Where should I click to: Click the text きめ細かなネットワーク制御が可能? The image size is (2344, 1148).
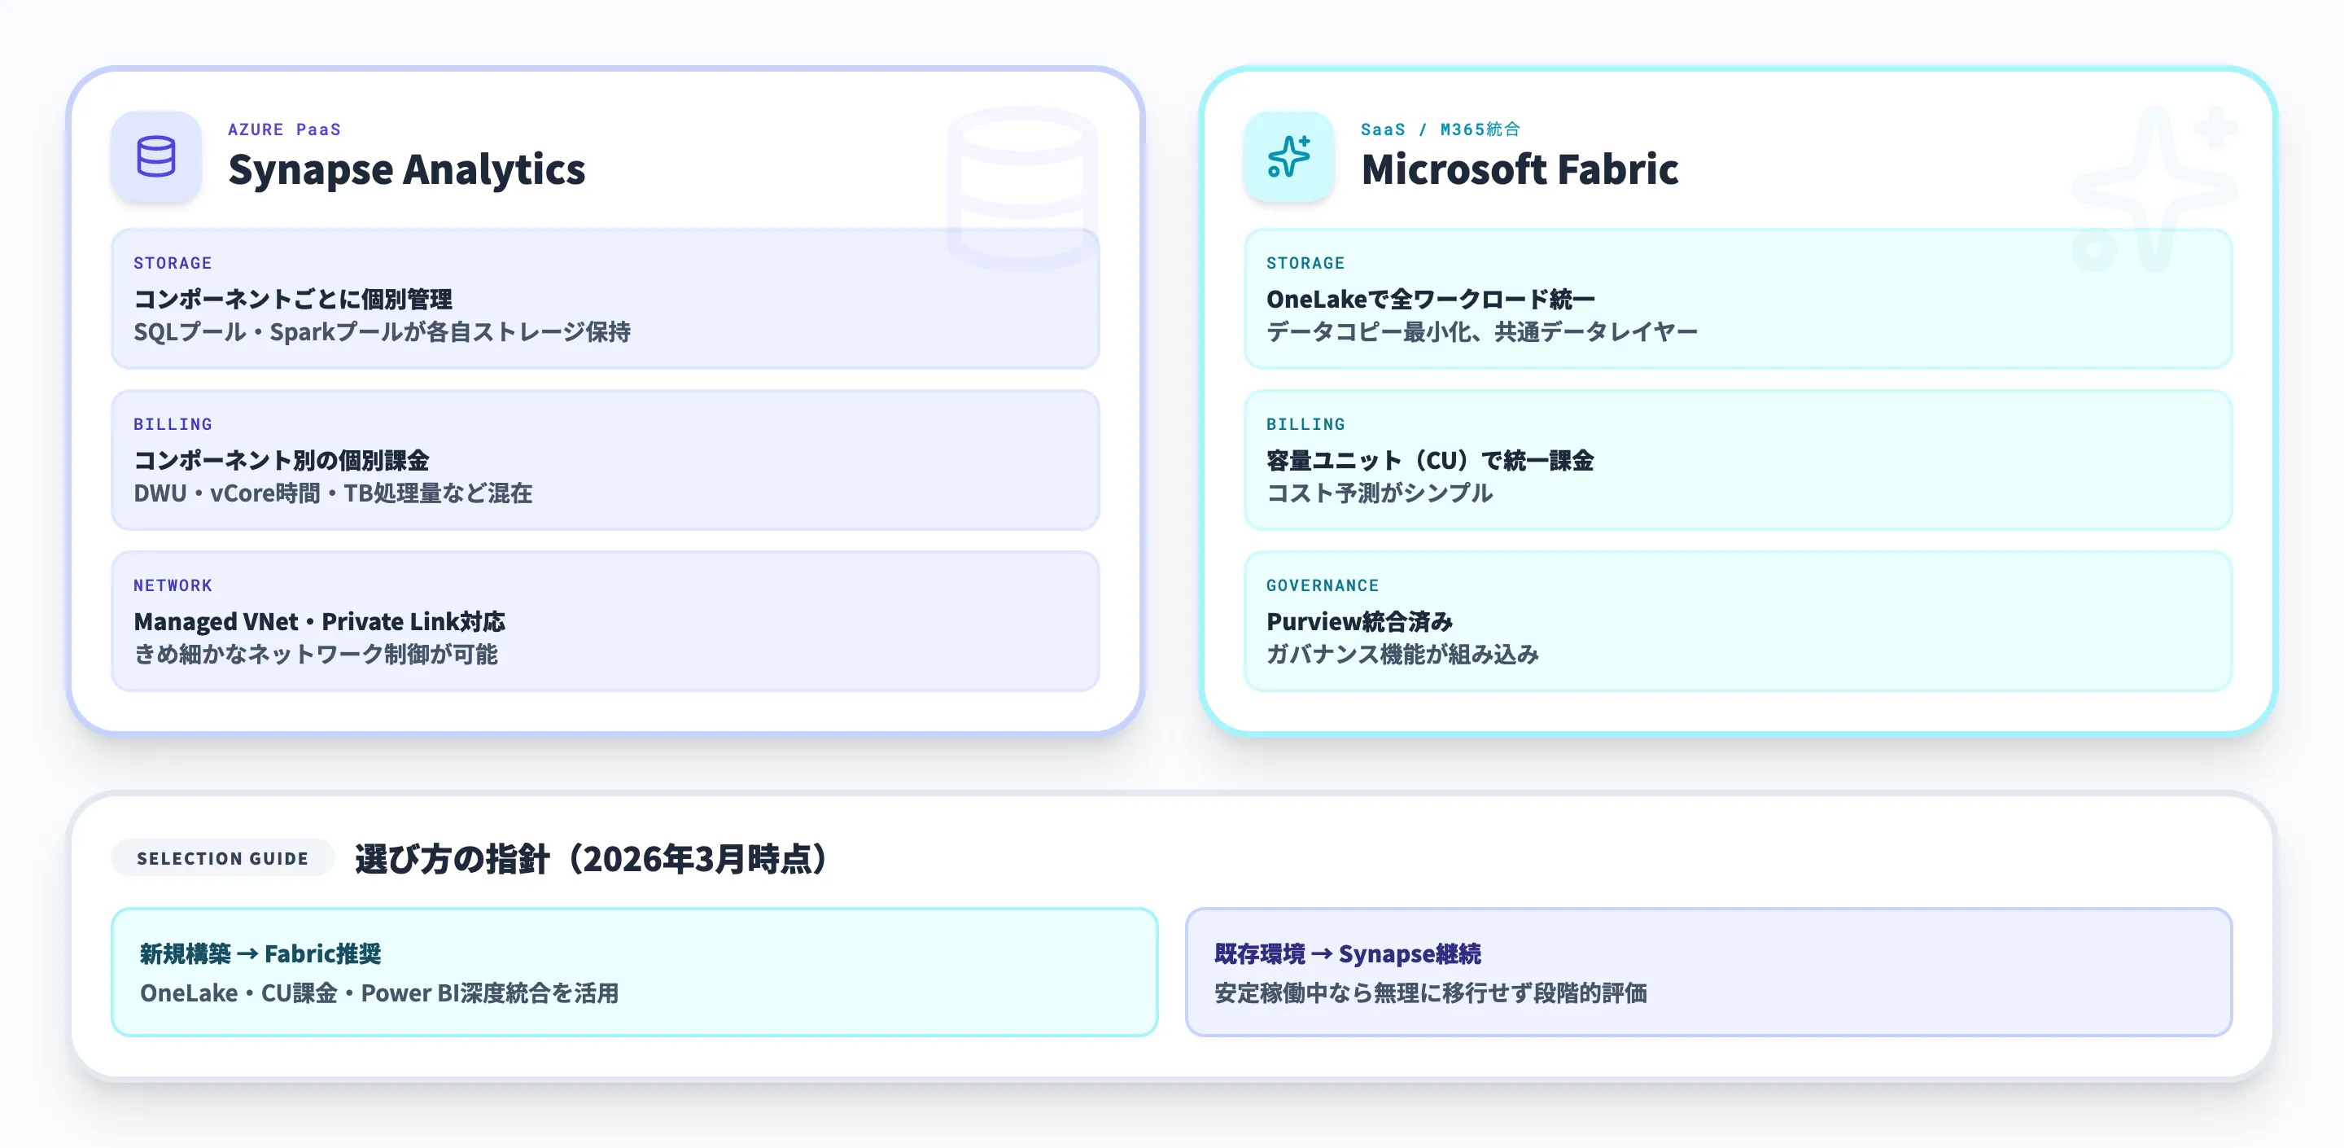coord(316,655)
